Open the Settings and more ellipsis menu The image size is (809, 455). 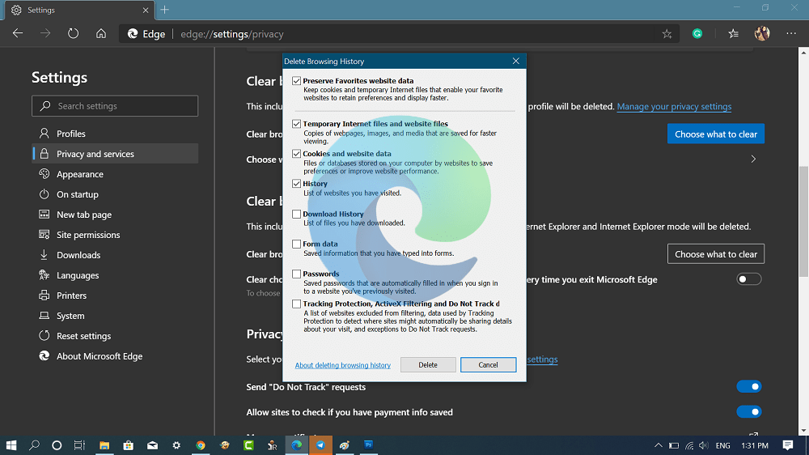pos(791,33)
